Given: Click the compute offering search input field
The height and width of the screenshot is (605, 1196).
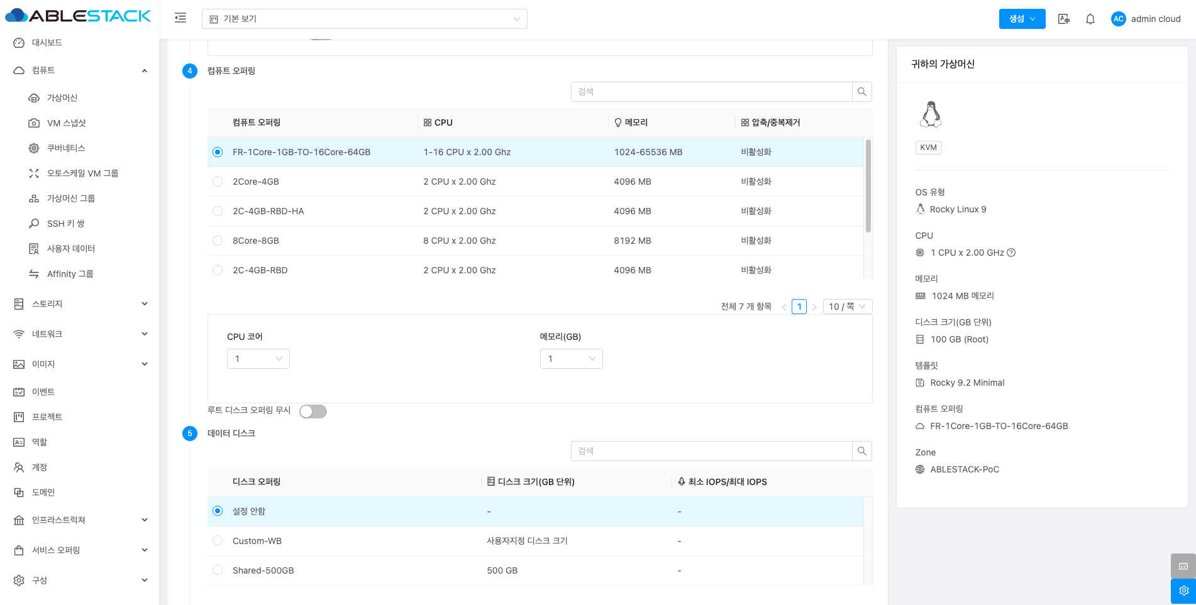Looking at the screenshot, I should pos(711,92).
